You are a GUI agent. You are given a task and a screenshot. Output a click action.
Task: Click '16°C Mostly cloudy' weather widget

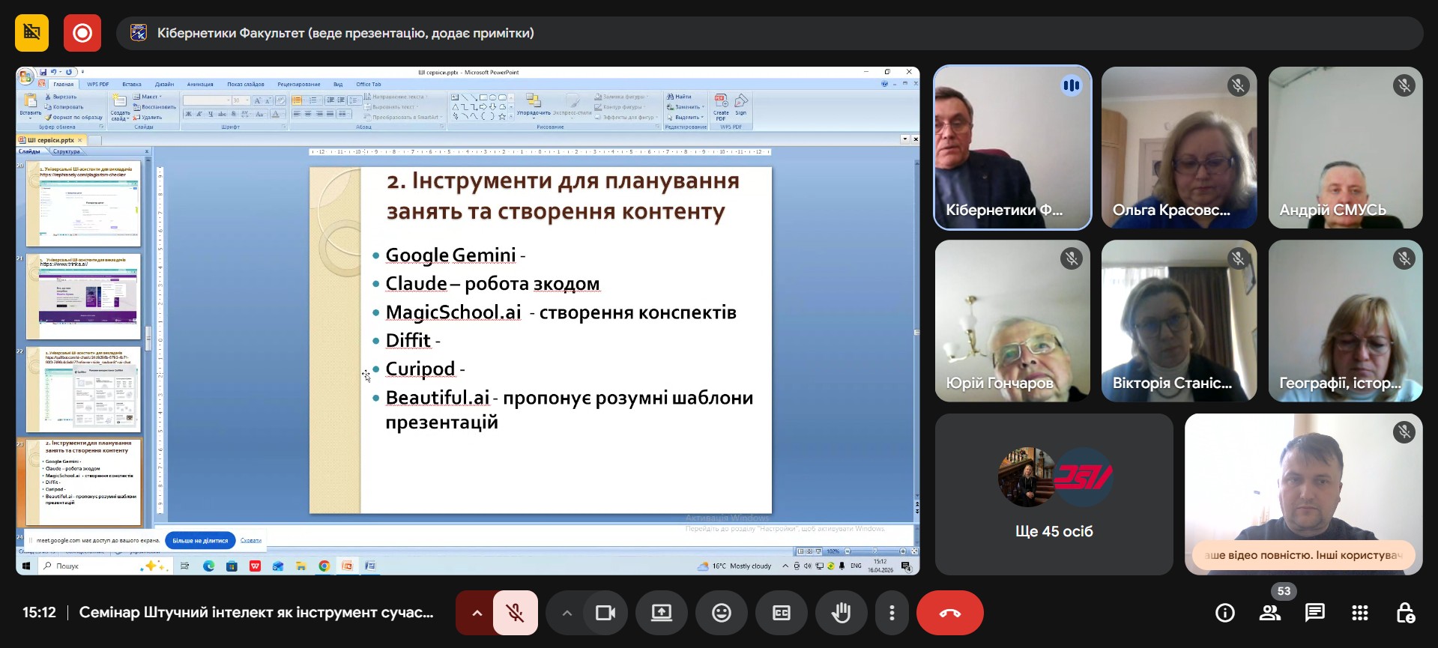734,566
